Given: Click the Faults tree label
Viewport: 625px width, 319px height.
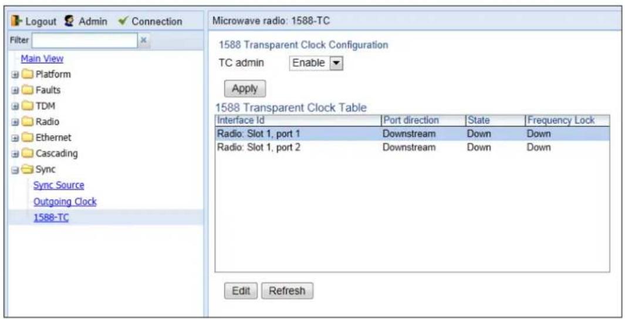Looking at the screenshot, I should tap(48, 90).
